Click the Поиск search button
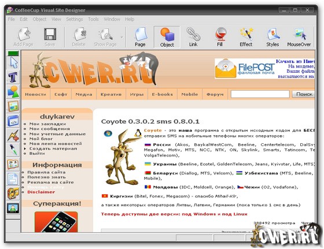This screenshot has width=324, height=249. 304,94
